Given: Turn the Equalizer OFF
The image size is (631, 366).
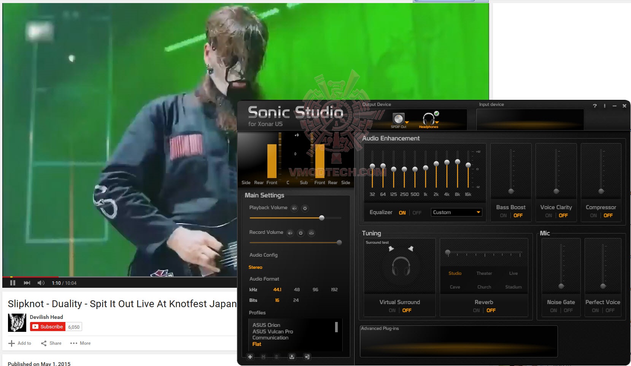Looking at the screenshot, I should tap(417, 213).
